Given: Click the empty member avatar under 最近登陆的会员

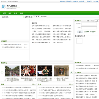Looking at the screenshot, I should (79, 41).
